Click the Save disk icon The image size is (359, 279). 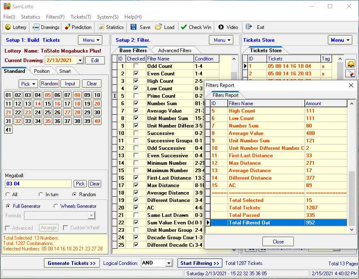click(x=133, y=27)
